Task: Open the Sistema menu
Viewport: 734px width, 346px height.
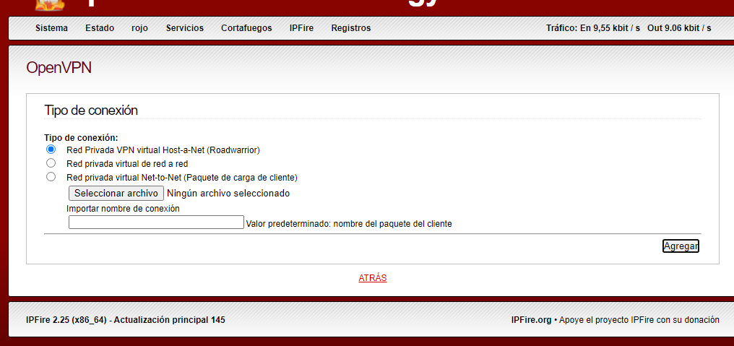Action: point(51,28)
